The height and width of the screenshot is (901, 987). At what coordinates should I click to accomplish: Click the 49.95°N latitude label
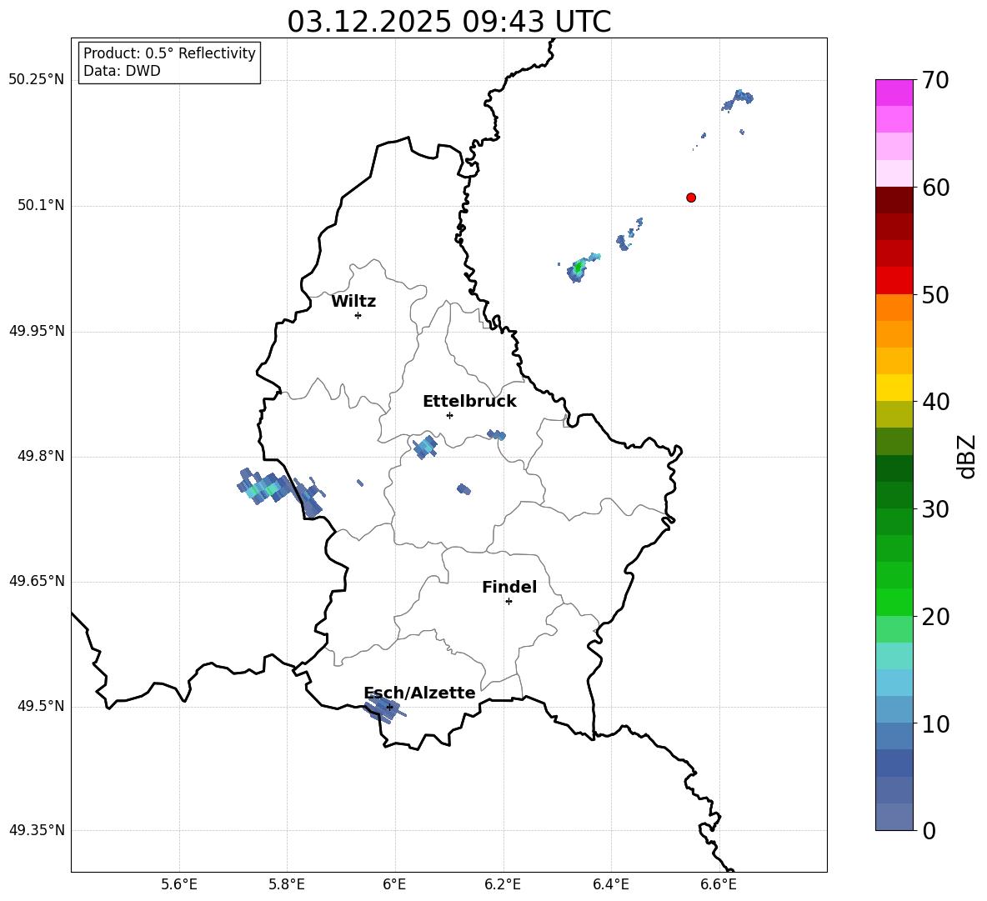click(37, 331)
